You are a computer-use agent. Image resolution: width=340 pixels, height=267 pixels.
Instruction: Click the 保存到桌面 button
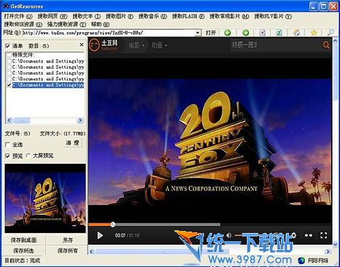24,240
